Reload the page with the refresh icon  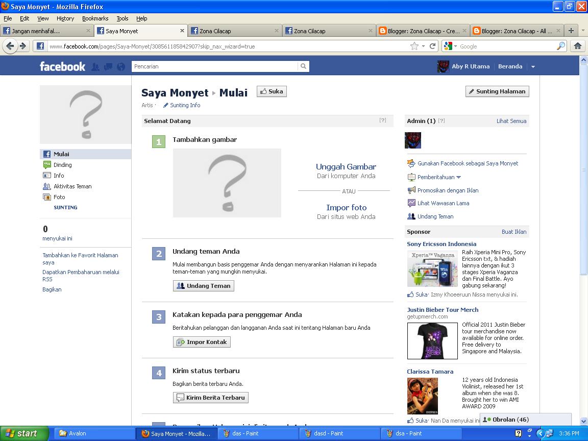432,46
